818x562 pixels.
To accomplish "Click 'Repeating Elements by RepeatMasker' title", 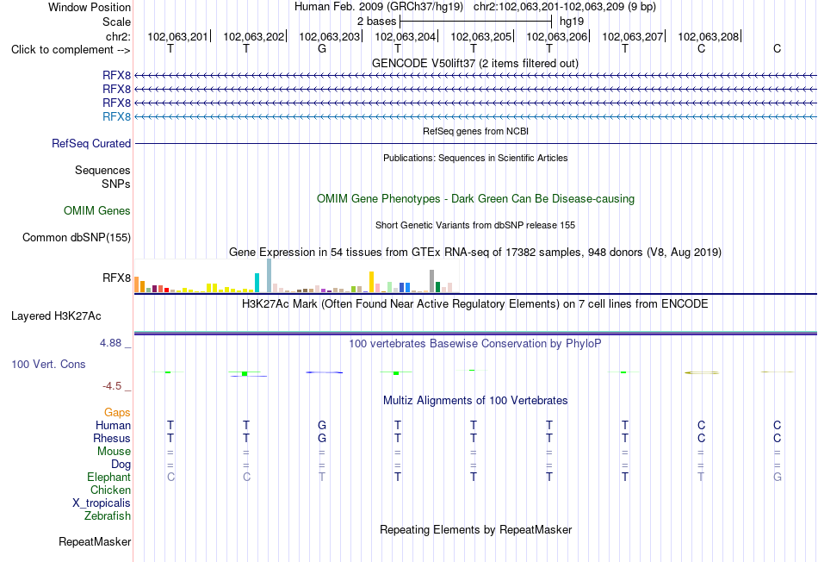I will coord(475,529).
